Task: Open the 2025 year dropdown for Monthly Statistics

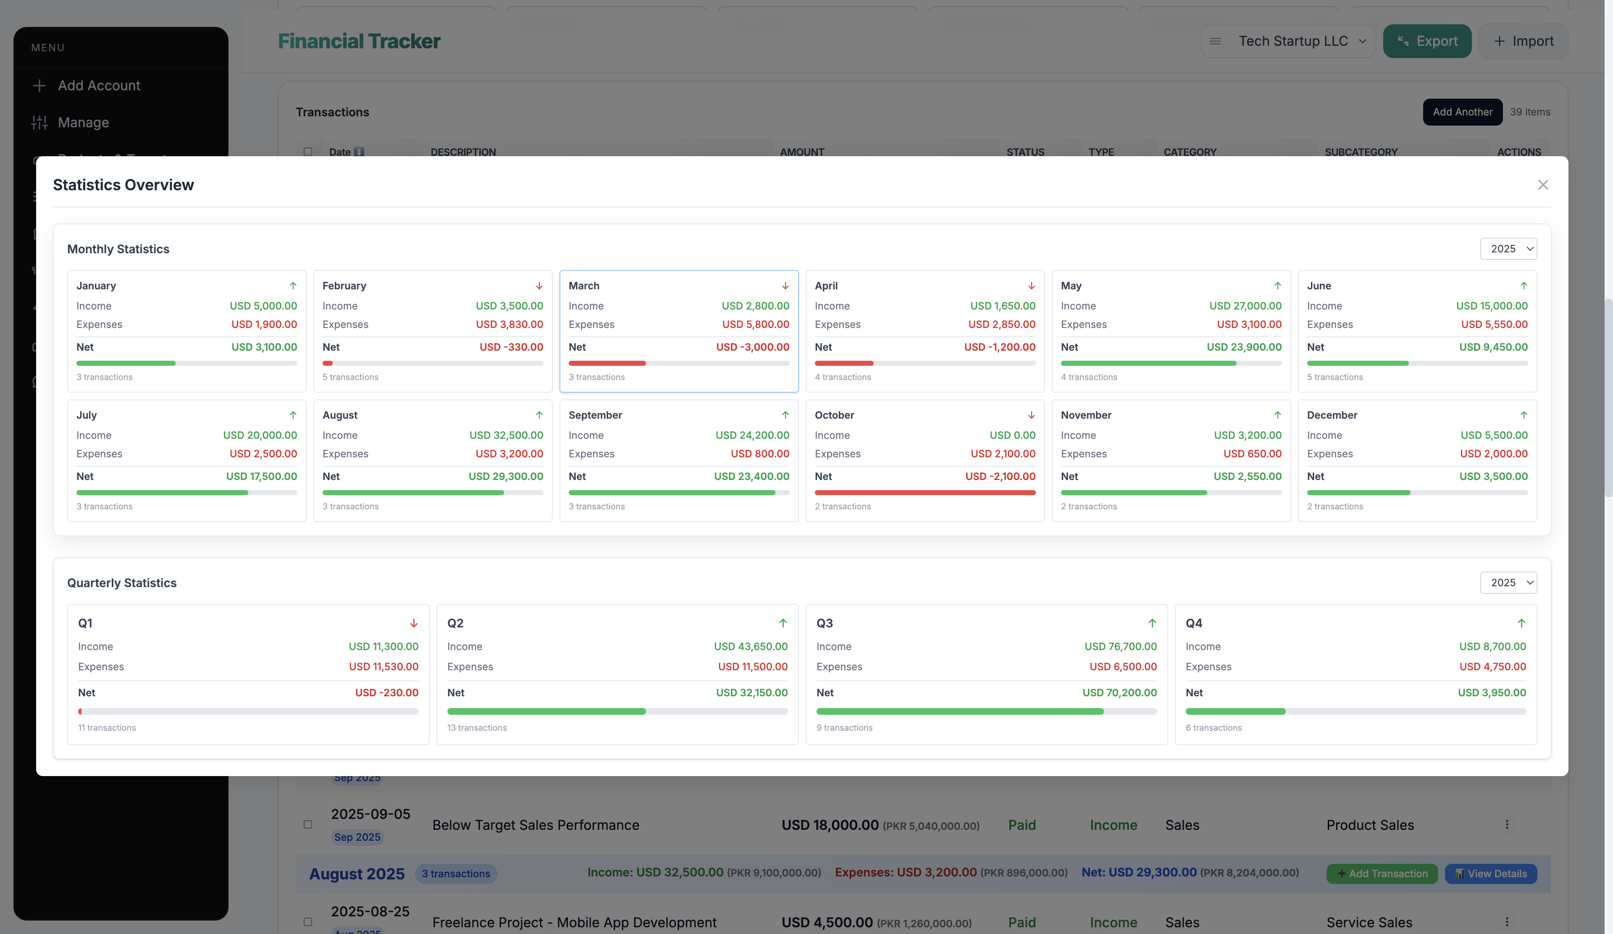Action: coord(1509,249)
